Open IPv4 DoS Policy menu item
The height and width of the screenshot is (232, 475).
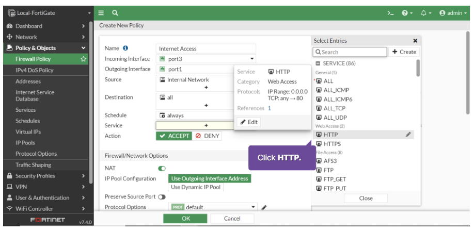[x=34, y=70]
